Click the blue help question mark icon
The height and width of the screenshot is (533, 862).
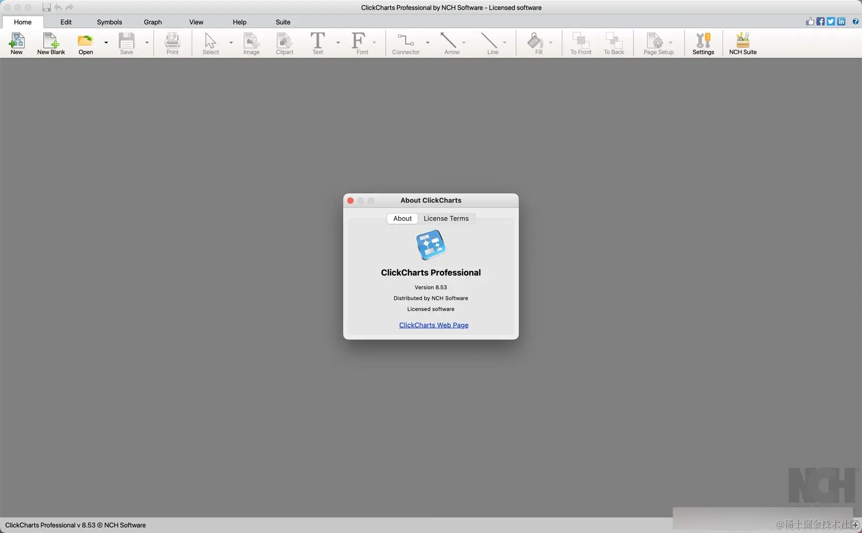pos(855,21)
